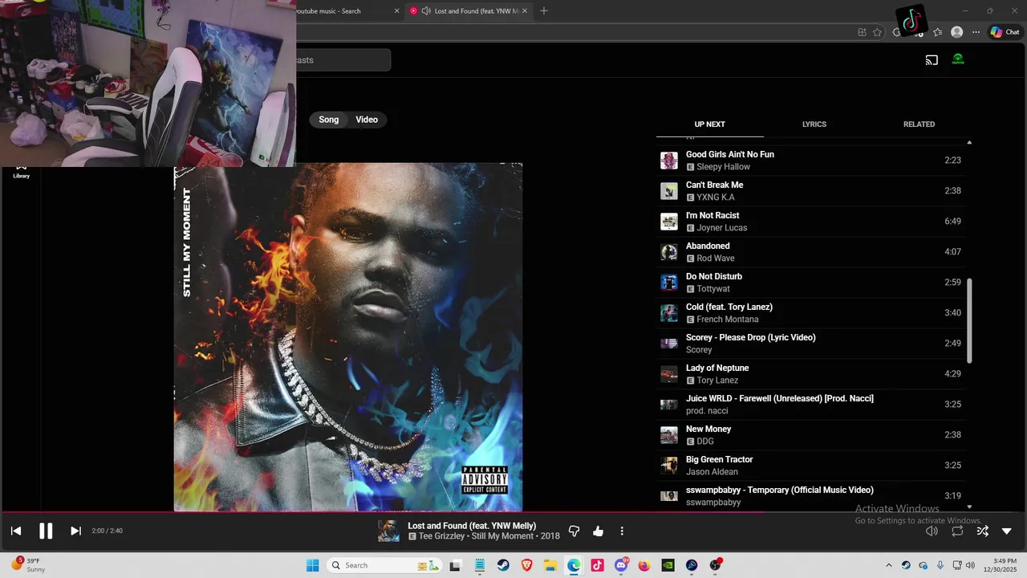The width and height of the screenshot is (1027, 578).
Task: Open TikTok from the taskbar
Action: 597,565
